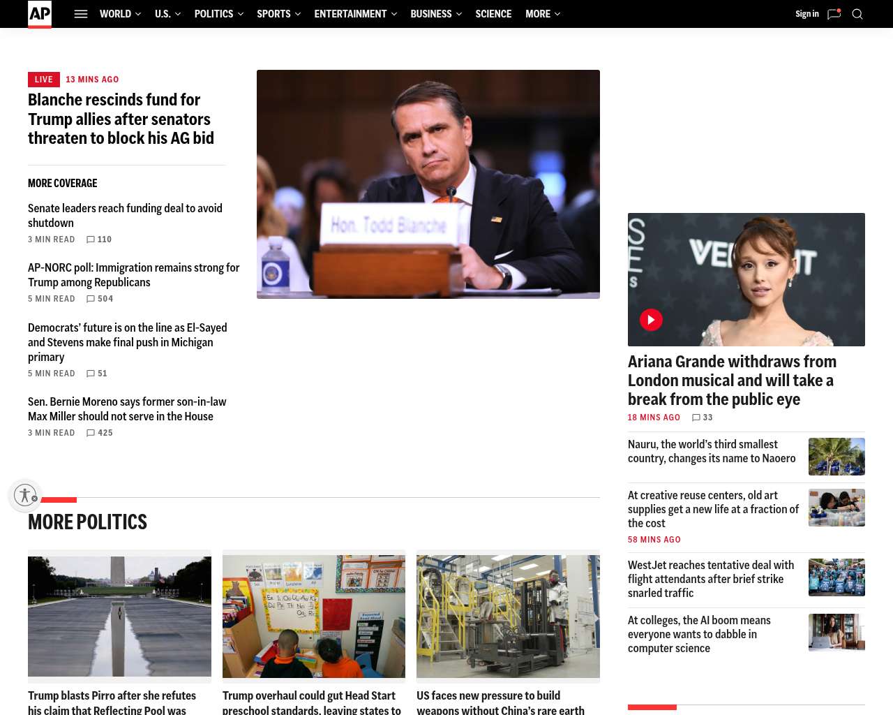Image resolution: width=893 pixels, height=715 pixels.
Task: Read colleges AI boom story
Action: point(699,634)
